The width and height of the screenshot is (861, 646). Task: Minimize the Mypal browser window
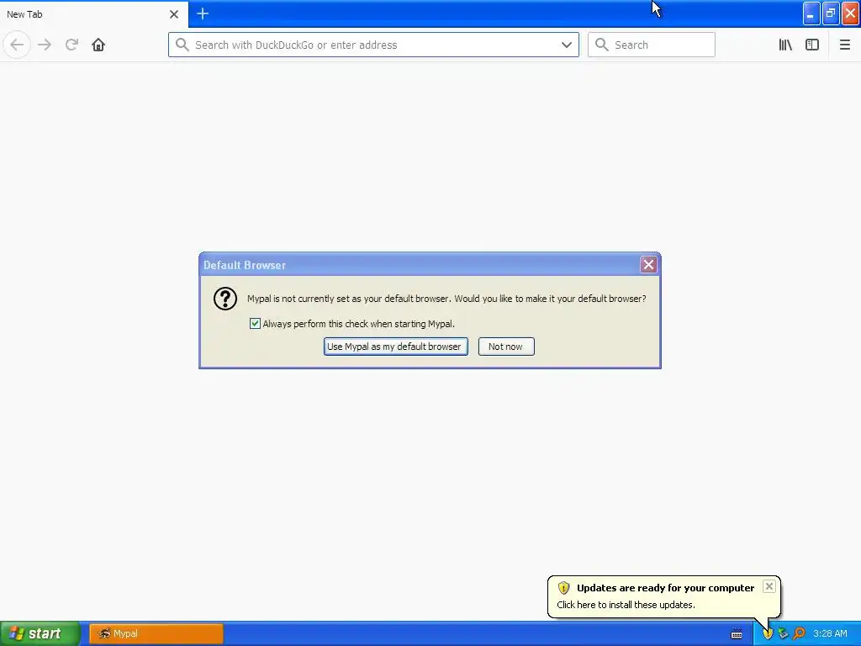(811, 13)
